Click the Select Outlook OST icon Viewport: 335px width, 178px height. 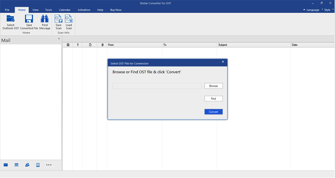coord(10,19)
